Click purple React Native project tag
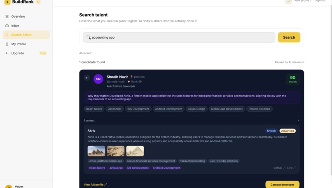The height and width of the screenshot is (188, 332). coord(97,168)
